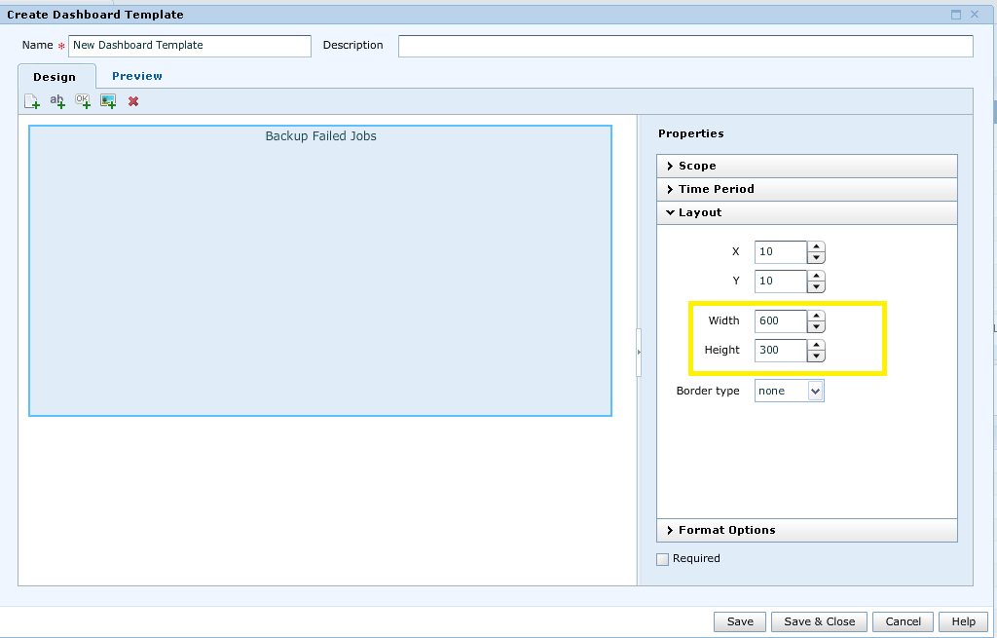Expand the Scope properties section
This screenshot has height=638, width=997.
click(695, 166)
